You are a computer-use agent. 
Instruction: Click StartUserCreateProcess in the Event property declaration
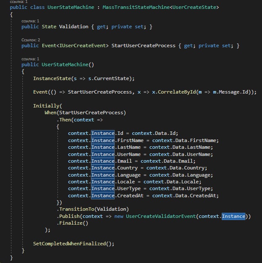click(143, 46)
